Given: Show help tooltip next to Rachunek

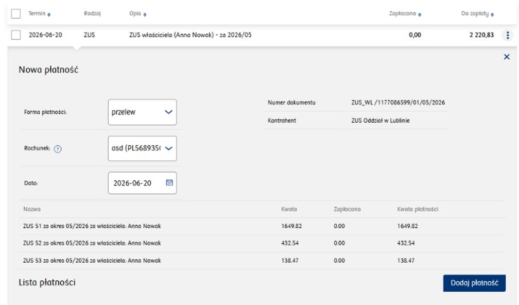Looking at the screenshot, I should [x=58, y=149].
